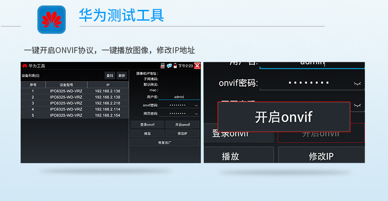The image size is (388, 201).
Task: Click the 序号 column header
Action: click(x=33, y=85)
